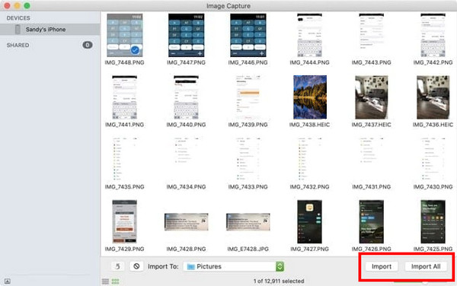This screenshot has height=286, width=457.
Task: Click the '1 of 12,911 selected' status text
Action: coord(279,281)
